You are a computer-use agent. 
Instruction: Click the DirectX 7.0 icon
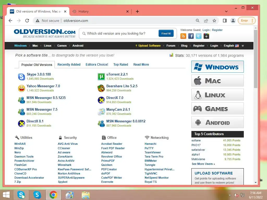pos(101,100)
